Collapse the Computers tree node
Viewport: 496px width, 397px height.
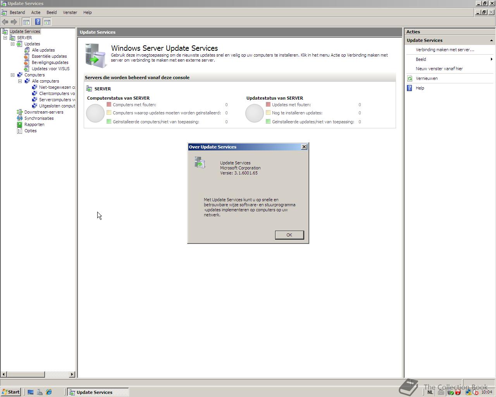point(12,75)
